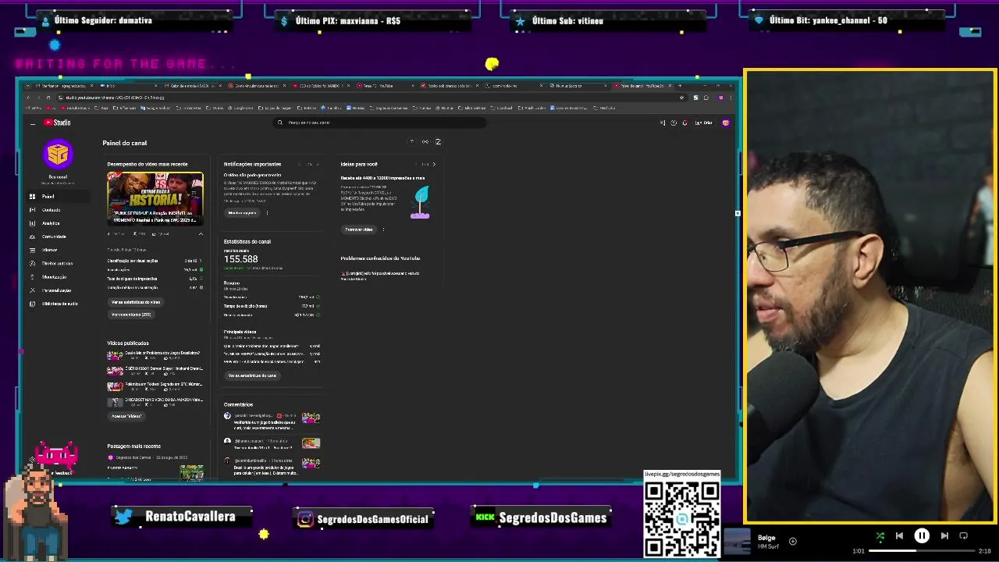Open browser three-dot menu
The height and width of the screenshot is (562, 999).
731,98
